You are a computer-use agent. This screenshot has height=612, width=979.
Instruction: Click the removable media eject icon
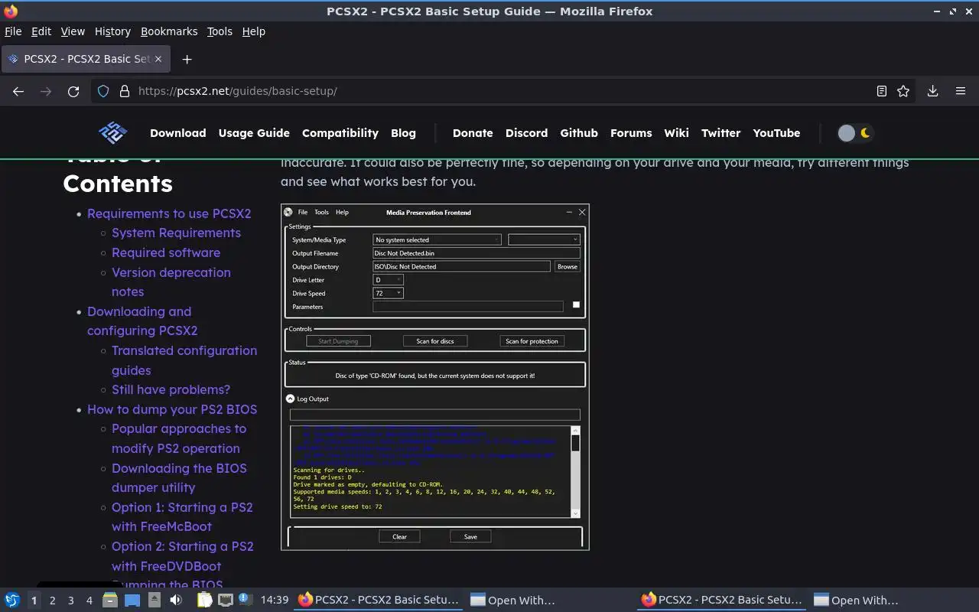click(x=154, y=601)
